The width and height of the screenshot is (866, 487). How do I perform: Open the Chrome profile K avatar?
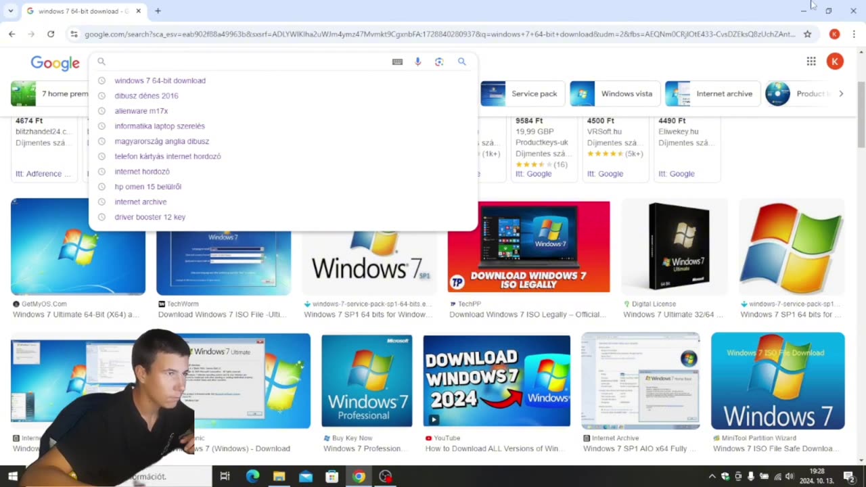(835, 34)
